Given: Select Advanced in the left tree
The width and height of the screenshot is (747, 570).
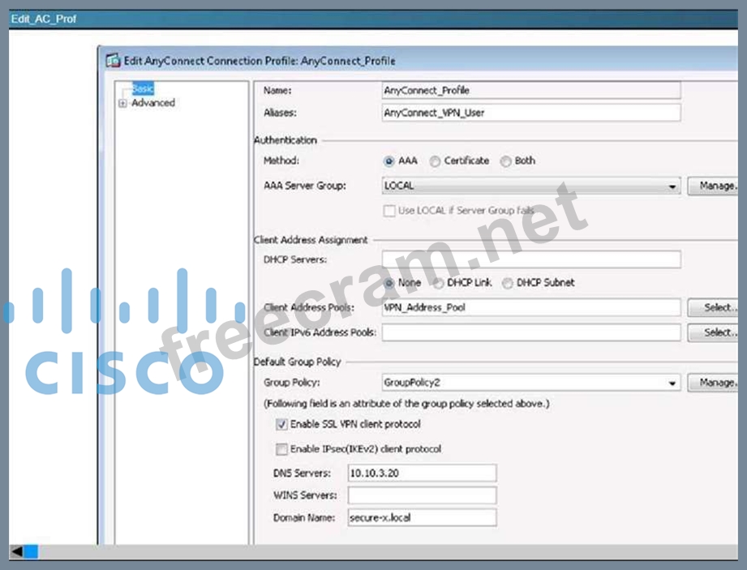Looking at the screenshot, I should tap(152, 104).
